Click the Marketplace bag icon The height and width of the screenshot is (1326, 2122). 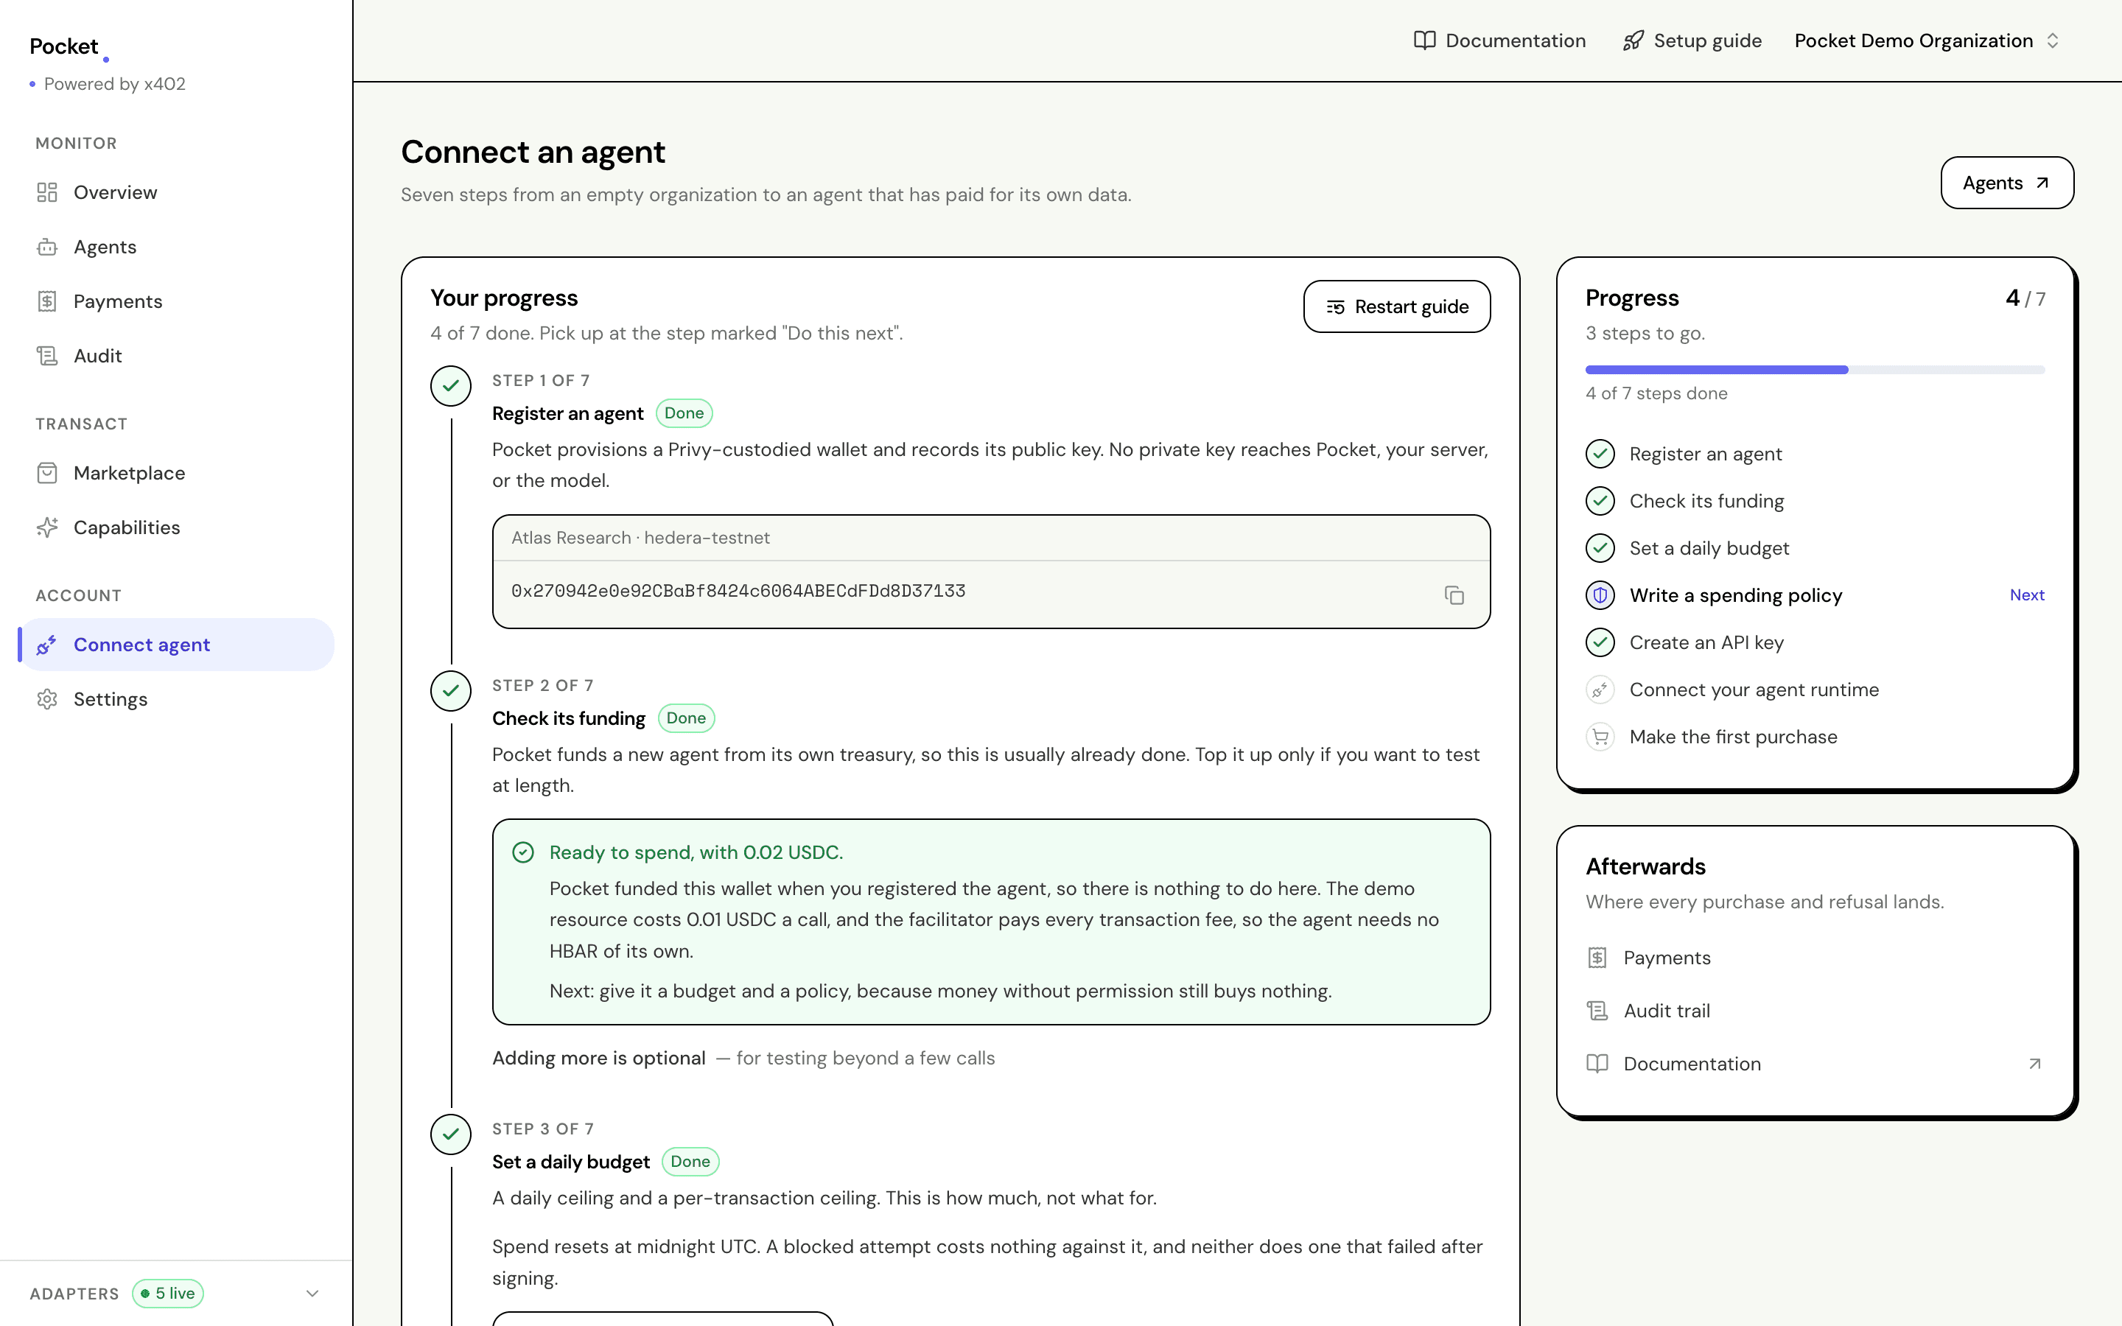(47, 473)
